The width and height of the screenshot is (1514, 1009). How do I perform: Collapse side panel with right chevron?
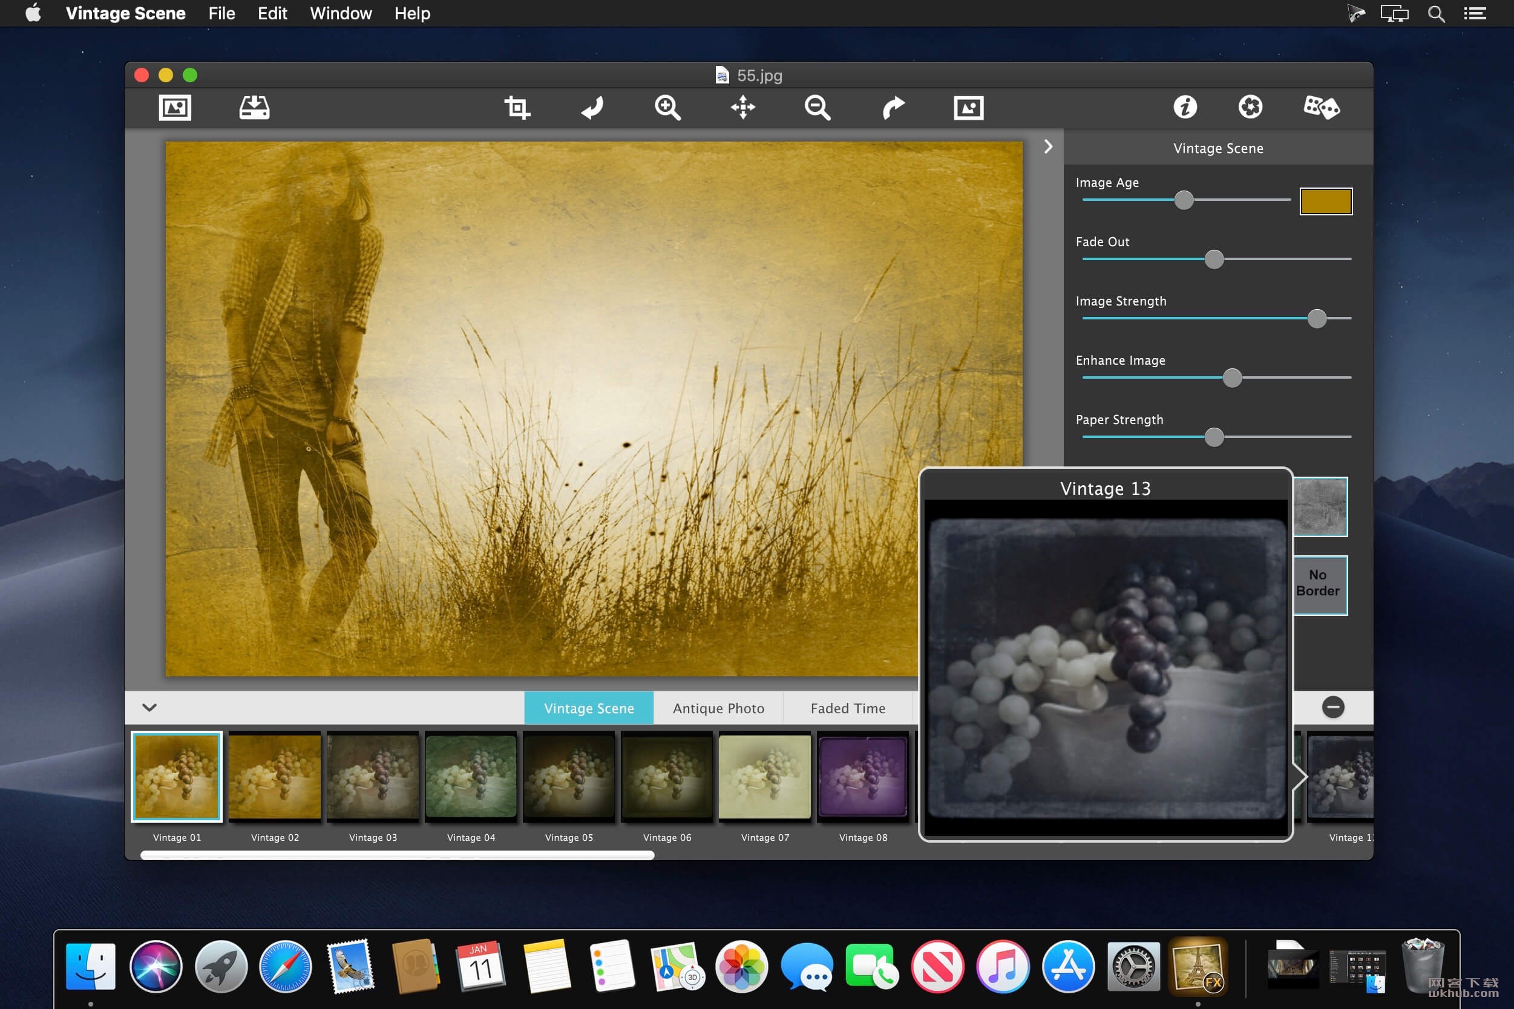click(1048, 147)
